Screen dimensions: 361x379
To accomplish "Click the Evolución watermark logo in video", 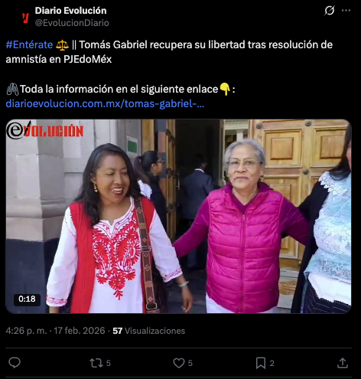I will pyautogui.click(x=45, y=130).
